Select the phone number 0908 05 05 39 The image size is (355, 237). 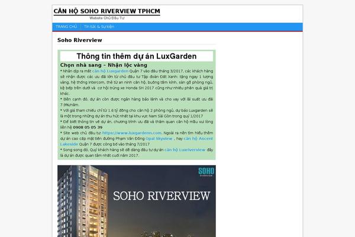[x=88, y=127]
